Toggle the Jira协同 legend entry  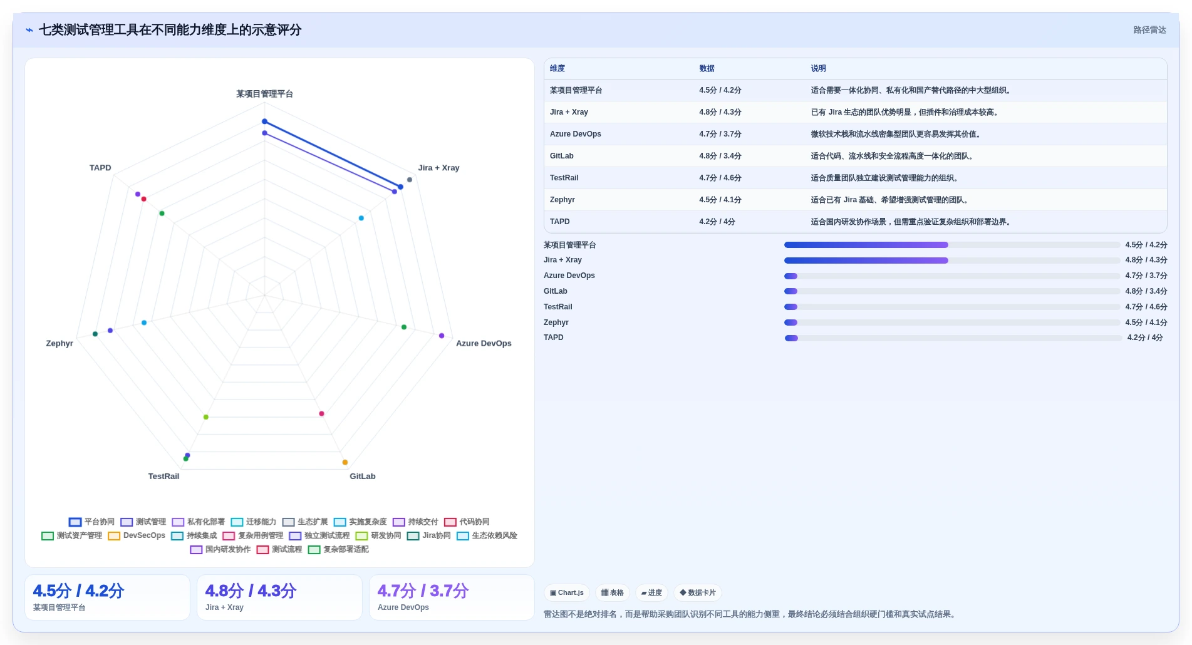tap(428, 535)
